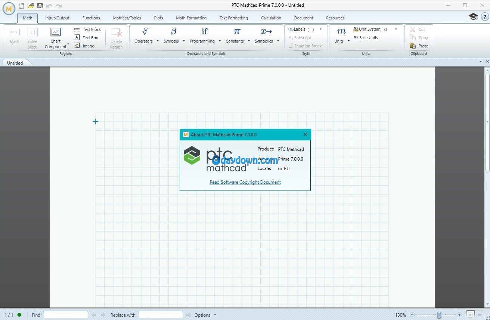Expand the Programming dropdown arrow
Viewport: 490px width, 320px height.
[x=220, y=41]
